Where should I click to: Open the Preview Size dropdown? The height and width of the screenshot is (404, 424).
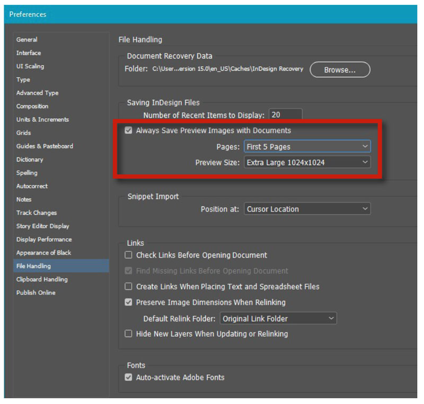click(x=307, y=162)
